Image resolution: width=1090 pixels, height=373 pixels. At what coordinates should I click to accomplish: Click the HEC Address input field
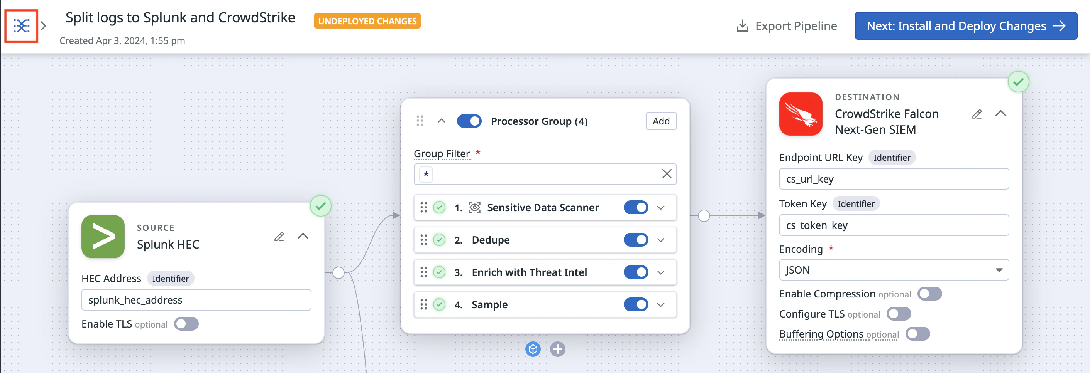[196, 300]
